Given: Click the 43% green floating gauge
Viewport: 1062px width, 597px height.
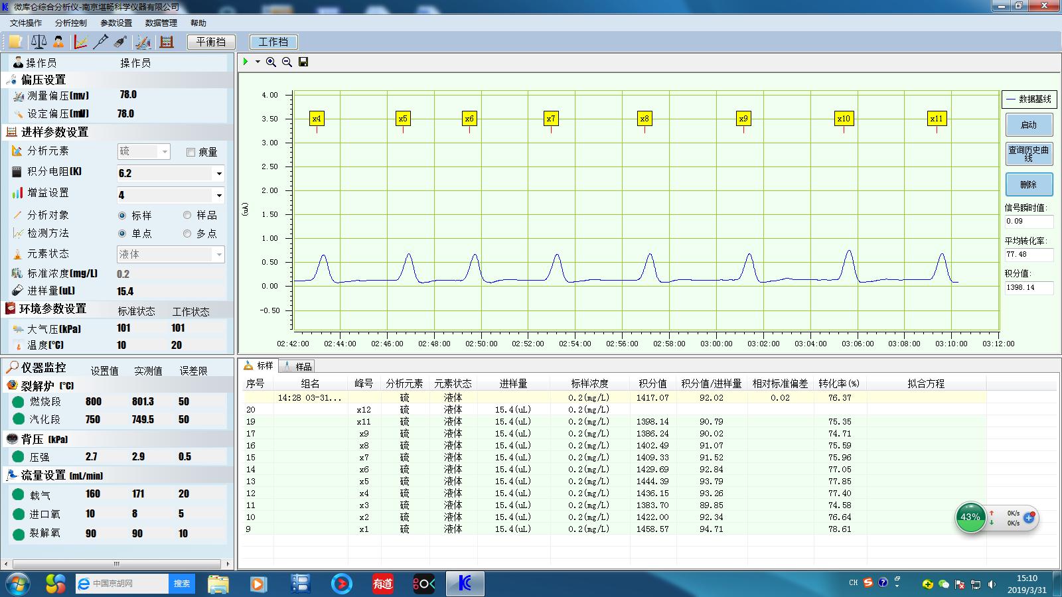Looking at the screenshot, I should coord(970,517).
